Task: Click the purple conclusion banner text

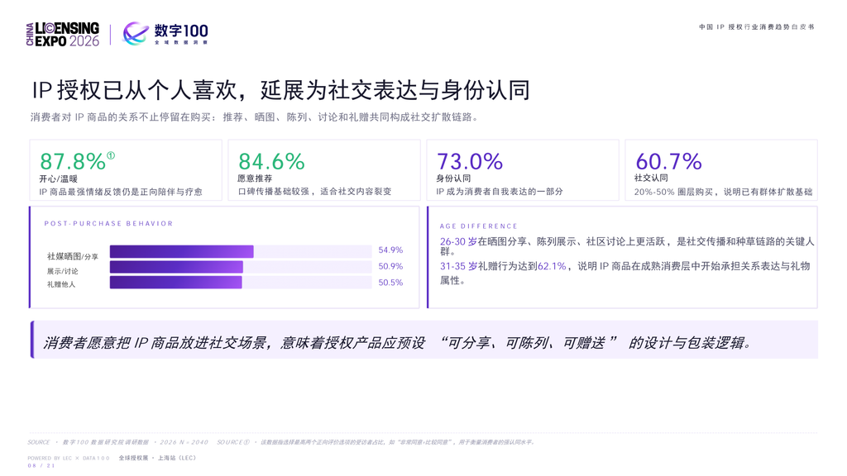Action: (x=397, y=343)
